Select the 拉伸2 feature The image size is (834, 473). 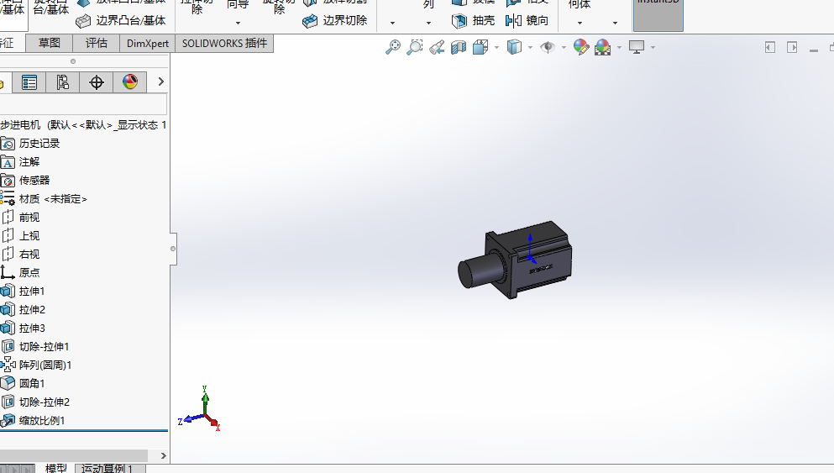23,310
